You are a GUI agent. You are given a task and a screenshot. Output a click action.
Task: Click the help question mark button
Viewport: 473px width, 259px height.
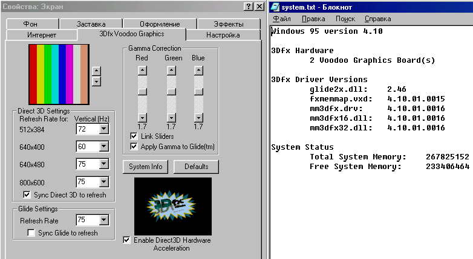tap(248, 7)
